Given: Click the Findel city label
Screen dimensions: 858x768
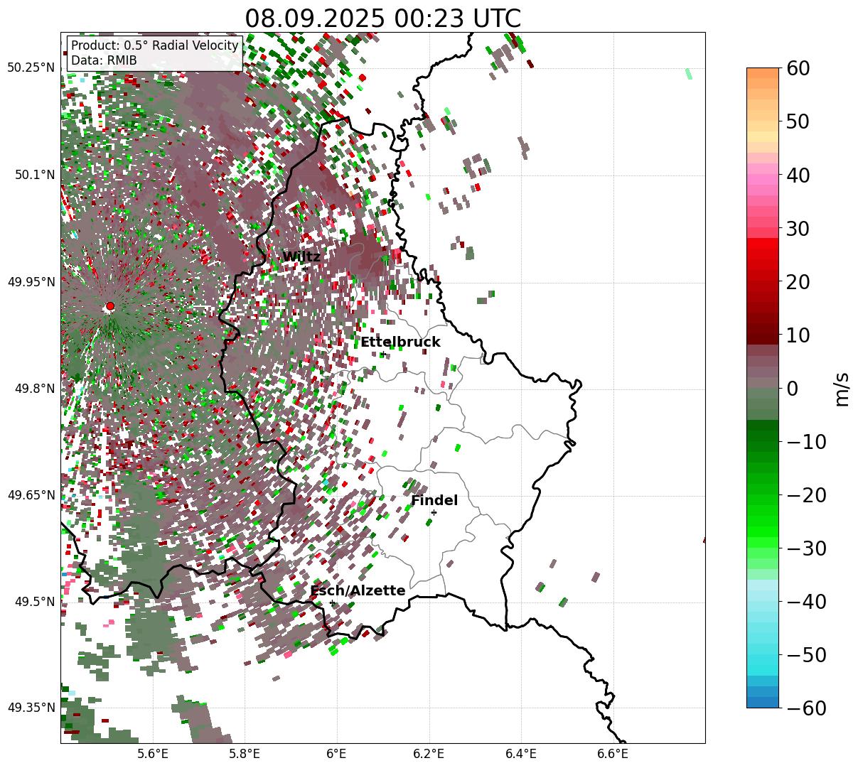Looking at the screenshot, I should tap(434, 501).
